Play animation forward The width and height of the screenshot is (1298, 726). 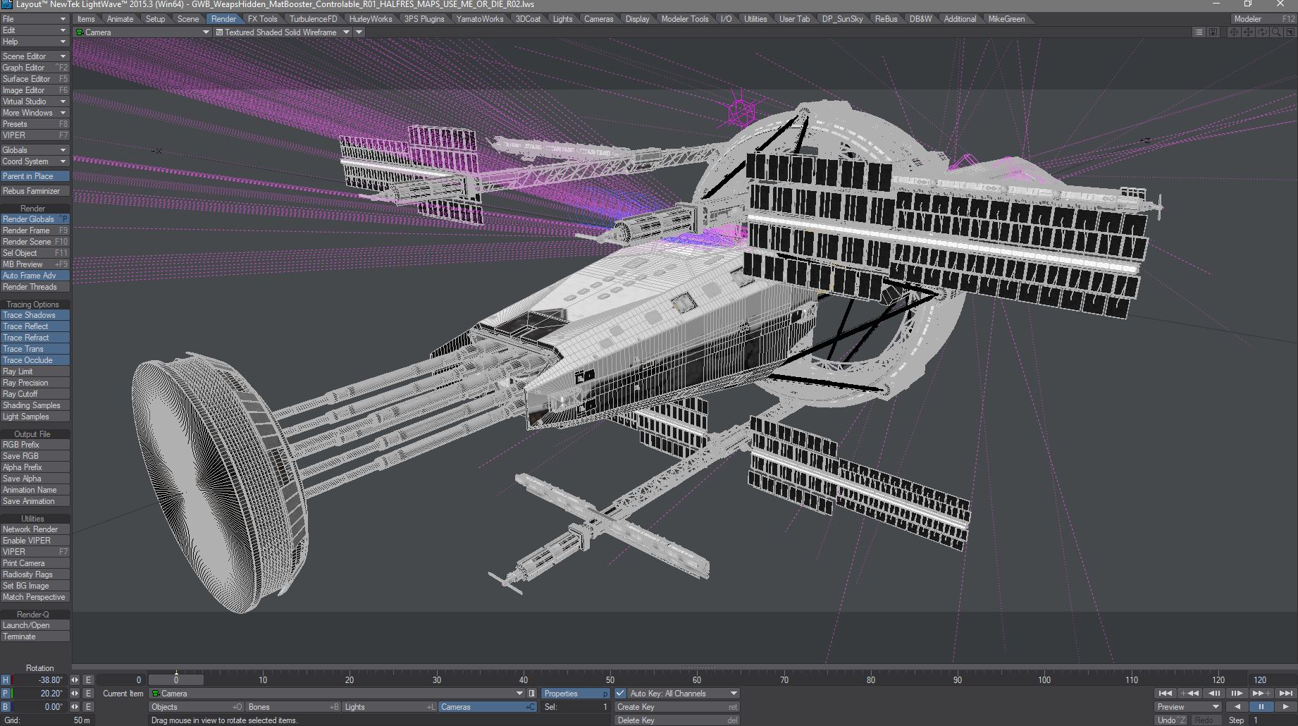[x=1285, y=707]
